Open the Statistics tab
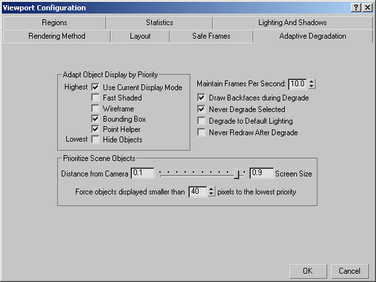Viewport: 376px width, 282px height. click(x=159, y=23)
